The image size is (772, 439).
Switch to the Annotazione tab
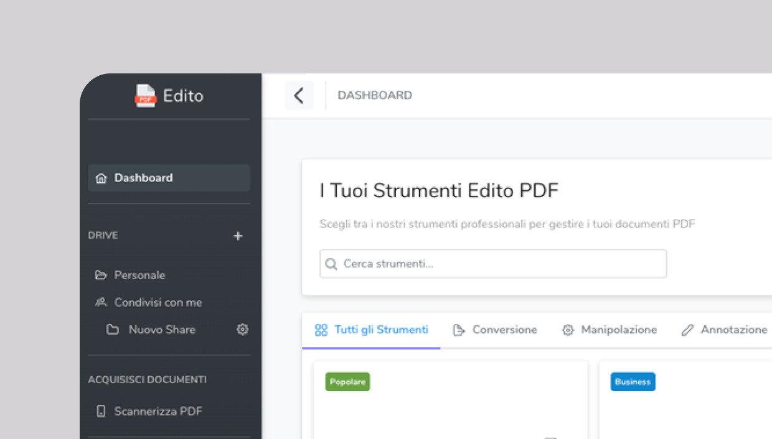pyautogui.click(x=725, y=330)
